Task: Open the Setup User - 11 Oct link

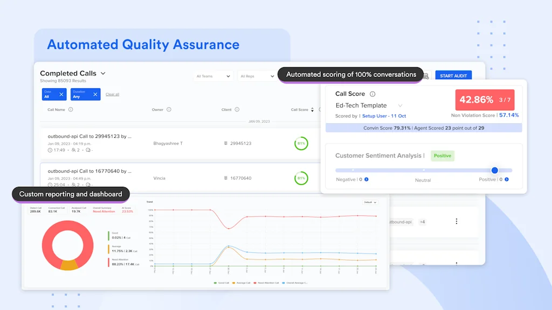Action: point(384,116)
